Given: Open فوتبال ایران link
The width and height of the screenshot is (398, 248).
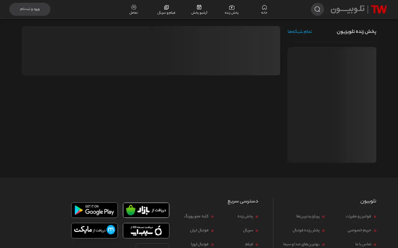Looking at the screenshot, I should coord(199,230).
